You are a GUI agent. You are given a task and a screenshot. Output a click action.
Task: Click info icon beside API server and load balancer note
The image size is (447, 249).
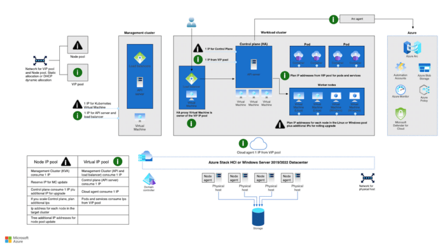click(77, 115)
